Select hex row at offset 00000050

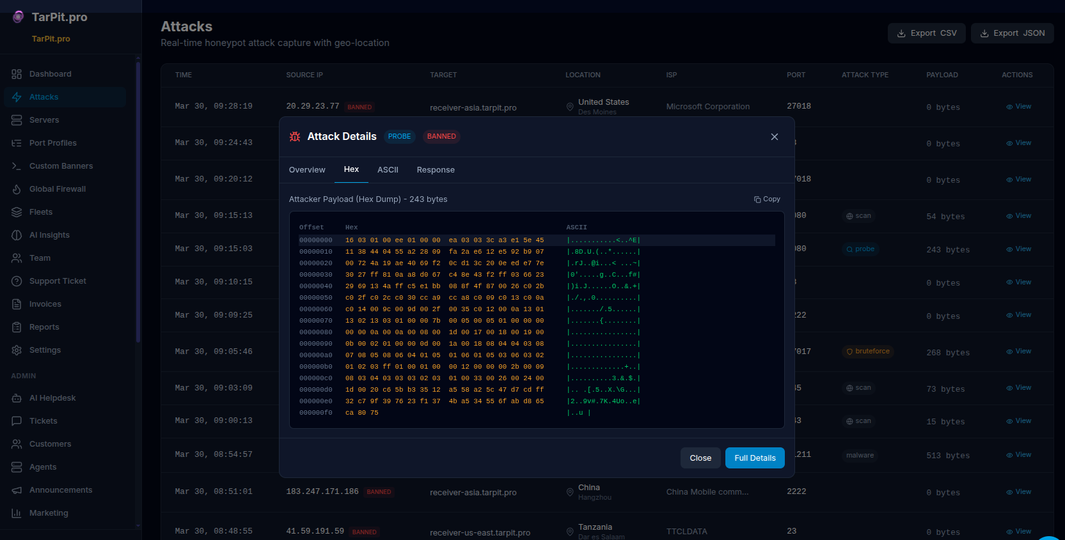coord(537,298)
